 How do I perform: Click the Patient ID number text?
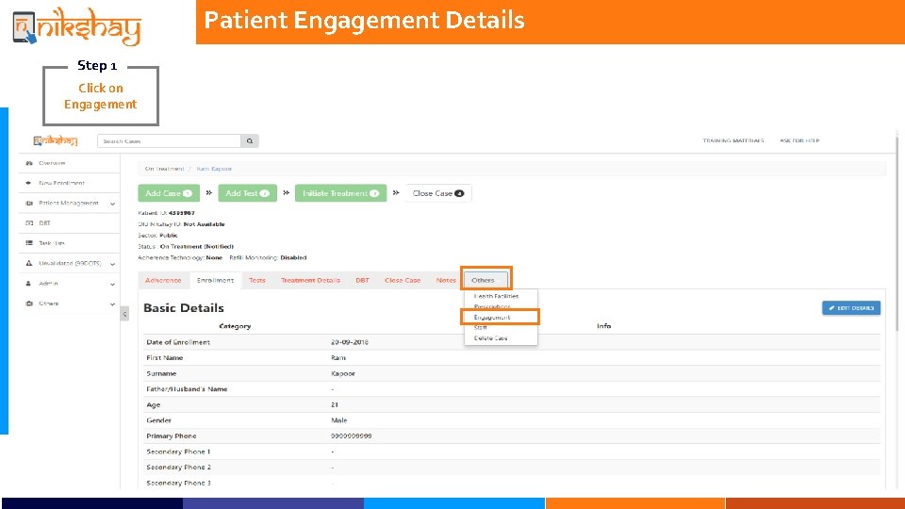tap(181, 213)
